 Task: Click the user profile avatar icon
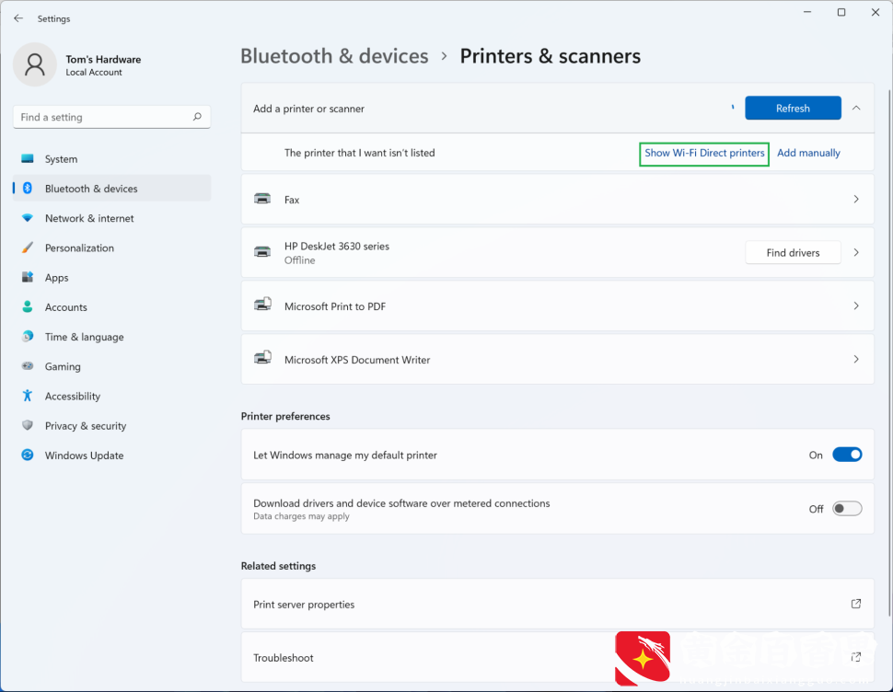pos(35,64)
